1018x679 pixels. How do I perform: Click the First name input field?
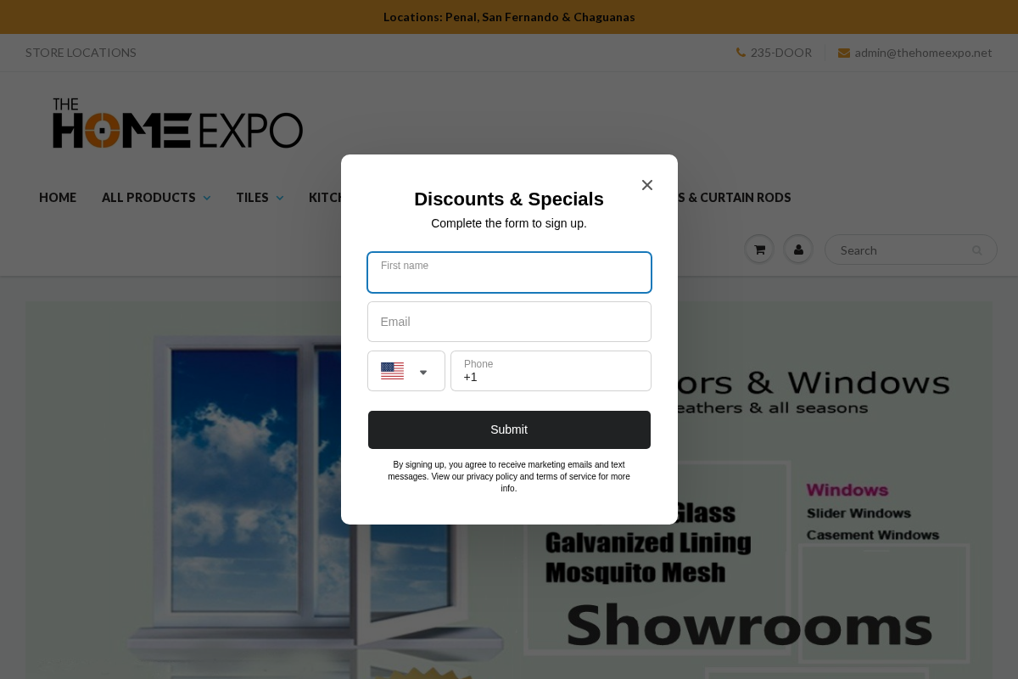[x=509, y=272]
